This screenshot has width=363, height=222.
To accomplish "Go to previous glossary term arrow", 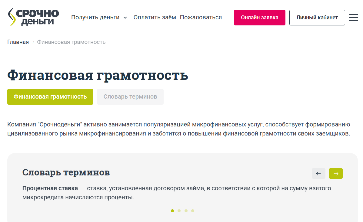I will 318,174.
